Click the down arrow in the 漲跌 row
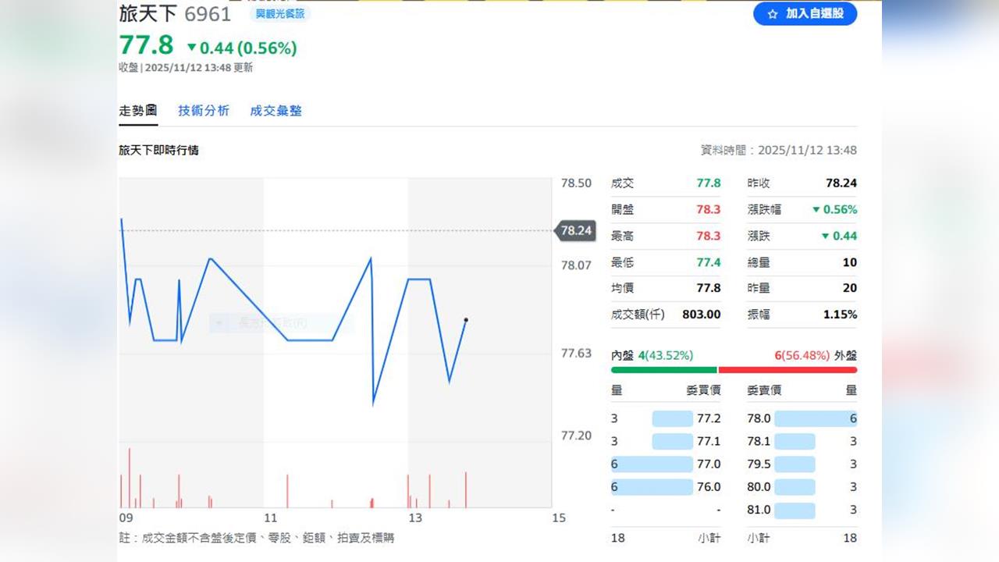Viewport: 999px width, 562px height. (825, 237)
